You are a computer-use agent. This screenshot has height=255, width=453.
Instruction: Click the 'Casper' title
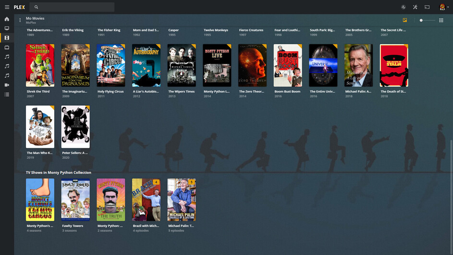[173, 30]
